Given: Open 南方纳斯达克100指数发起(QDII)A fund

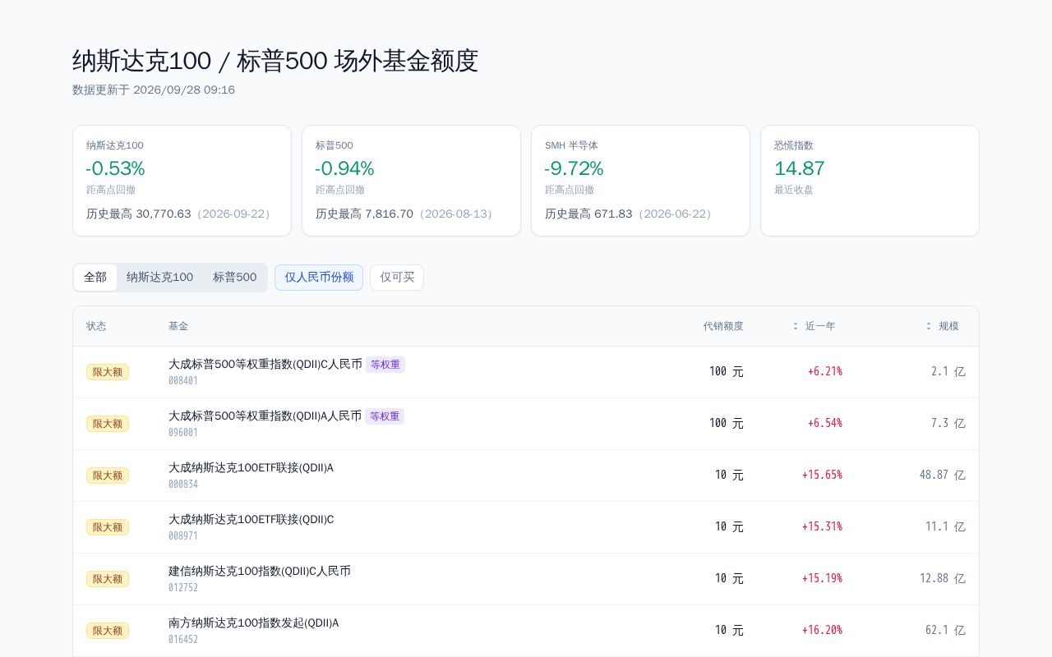Looking at the screenshot, I should point(253,623).
